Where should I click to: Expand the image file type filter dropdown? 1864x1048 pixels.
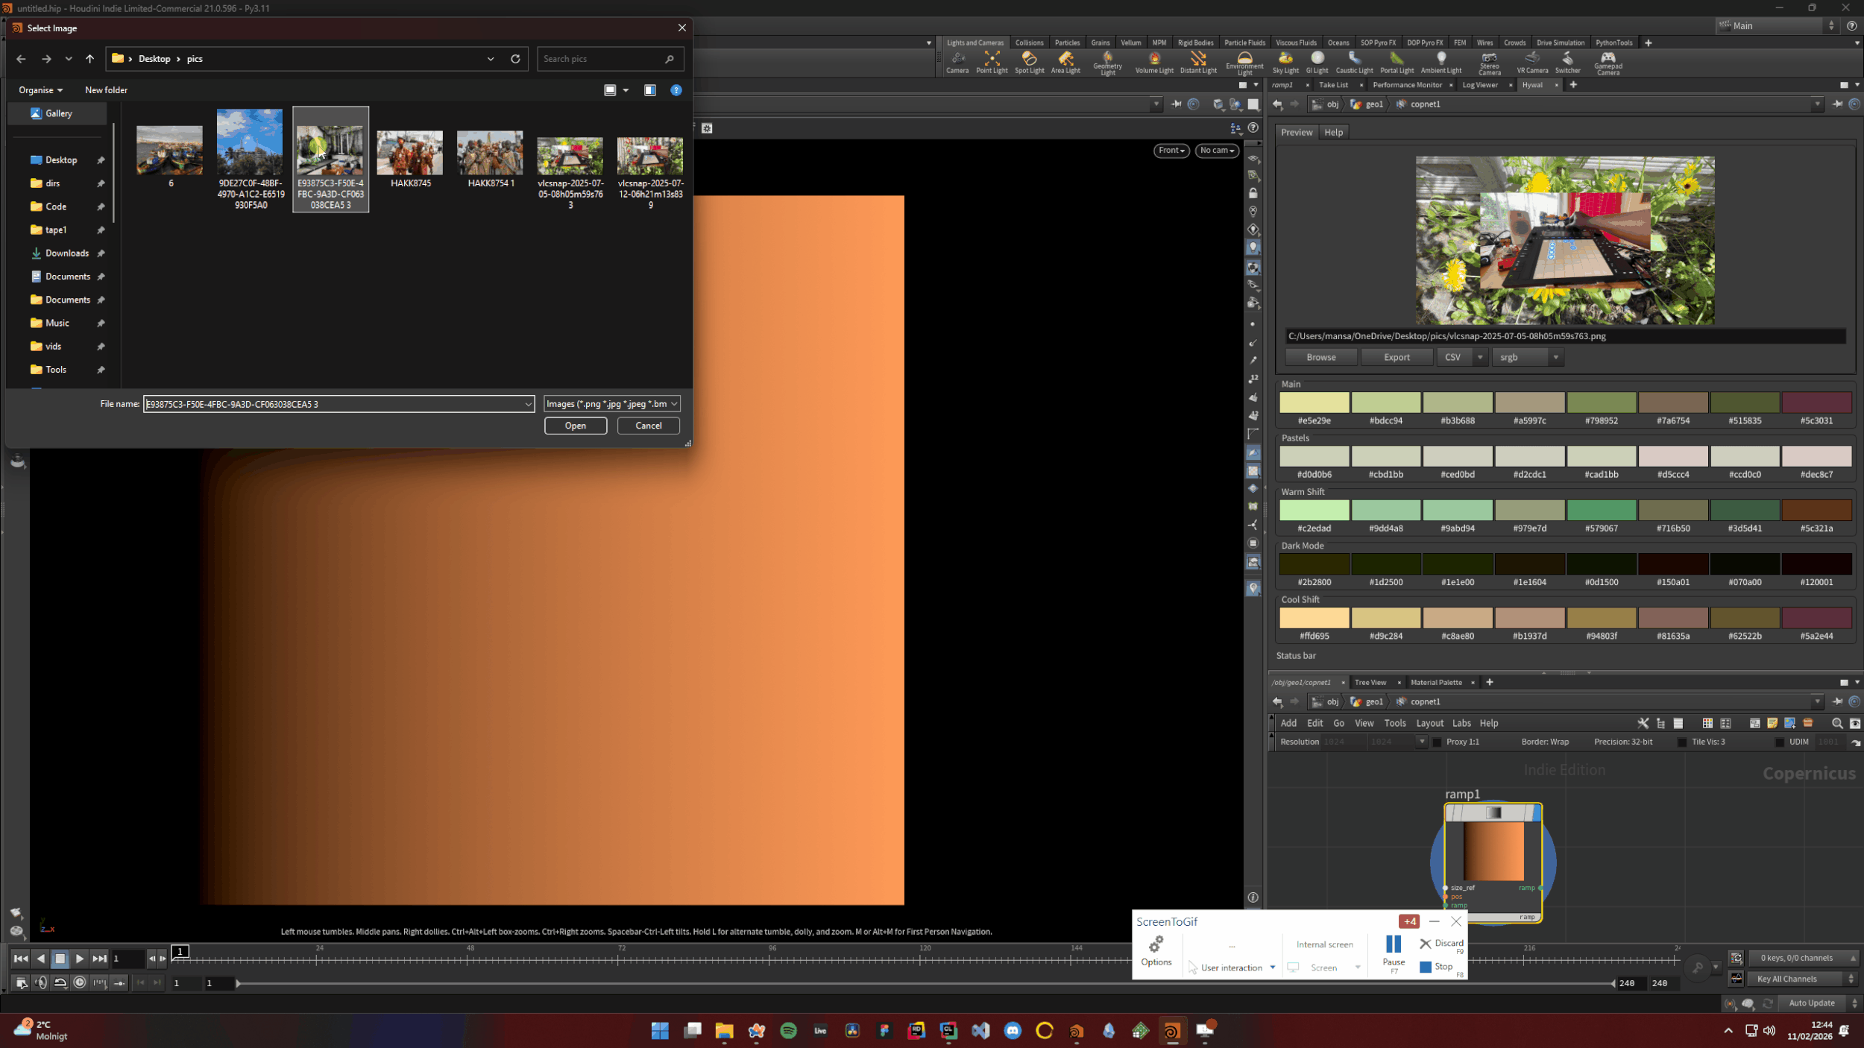pos(611,404)
